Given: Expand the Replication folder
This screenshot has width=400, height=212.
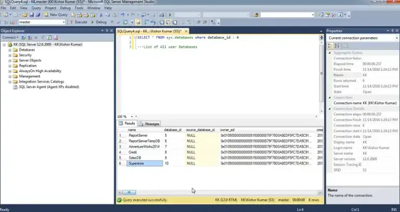Looking at the screenshot, I should pyautogui.click(x=10, y=66).
